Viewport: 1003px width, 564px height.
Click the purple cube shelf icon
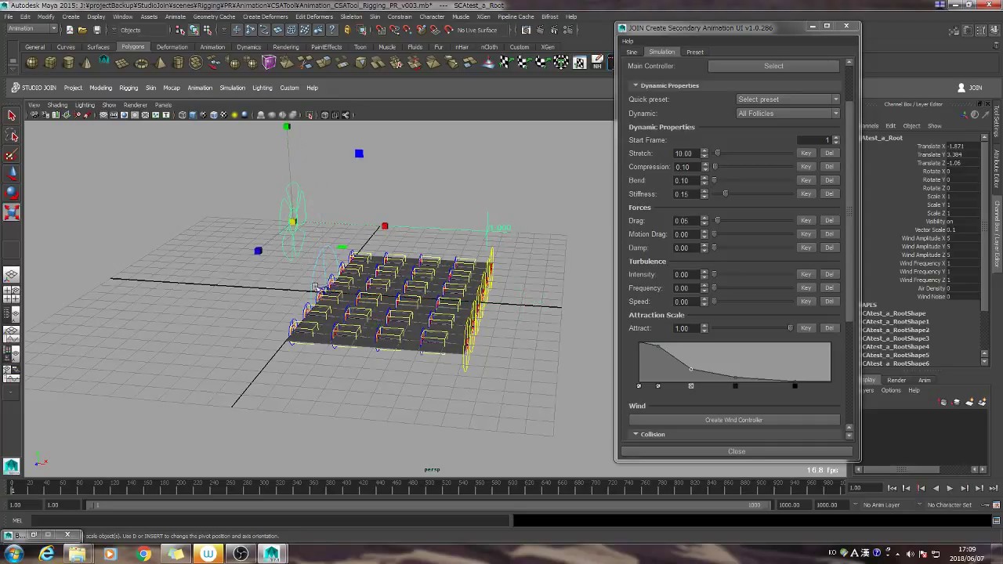tap(270, 63)
